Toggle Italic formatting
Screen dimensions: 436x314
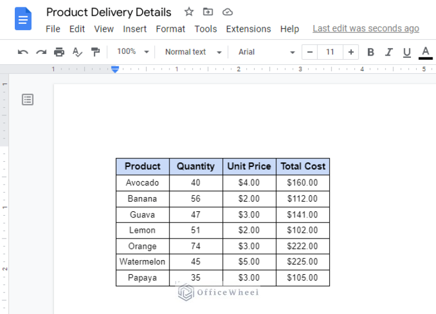tap(389, 52)
